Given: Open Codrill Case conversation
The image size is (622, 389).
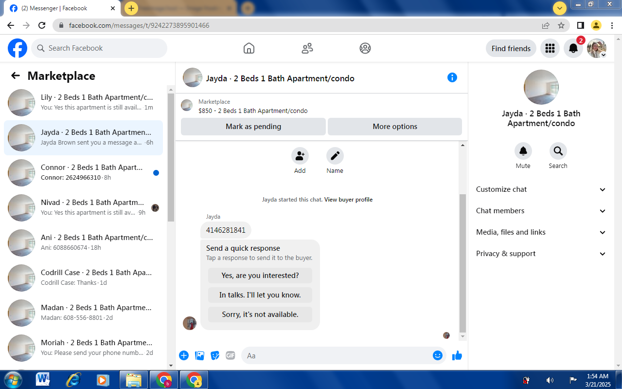Looking at the screenshot, I should tap(84, 278).
